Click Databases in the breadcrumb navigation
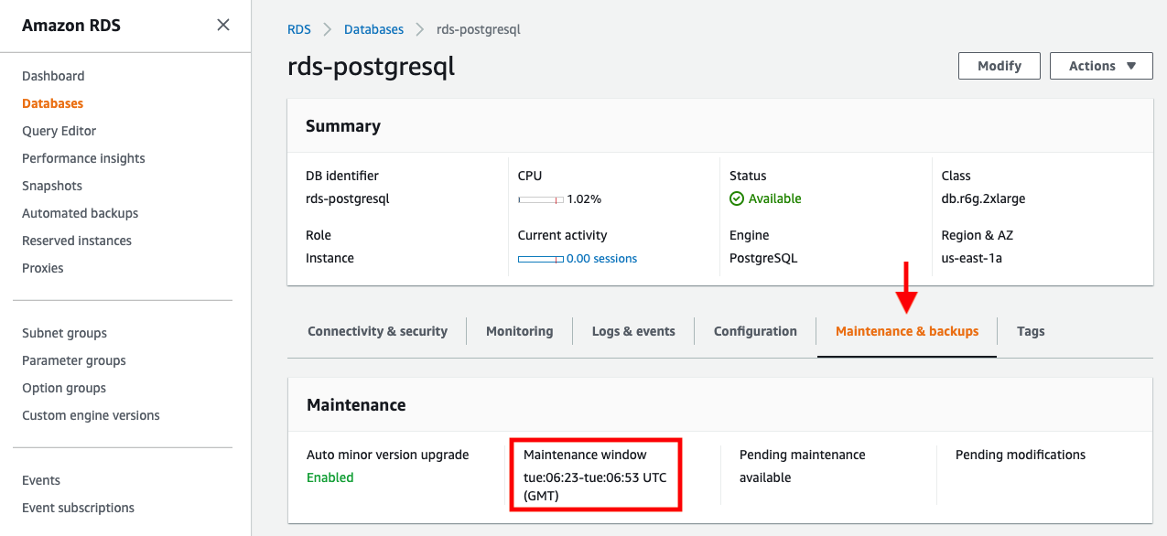Image resolution: width=1167 pixels, height=536 pixels. tap(373, 28)
